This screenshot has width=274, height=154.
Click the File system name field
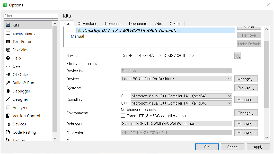coord(176,63)
